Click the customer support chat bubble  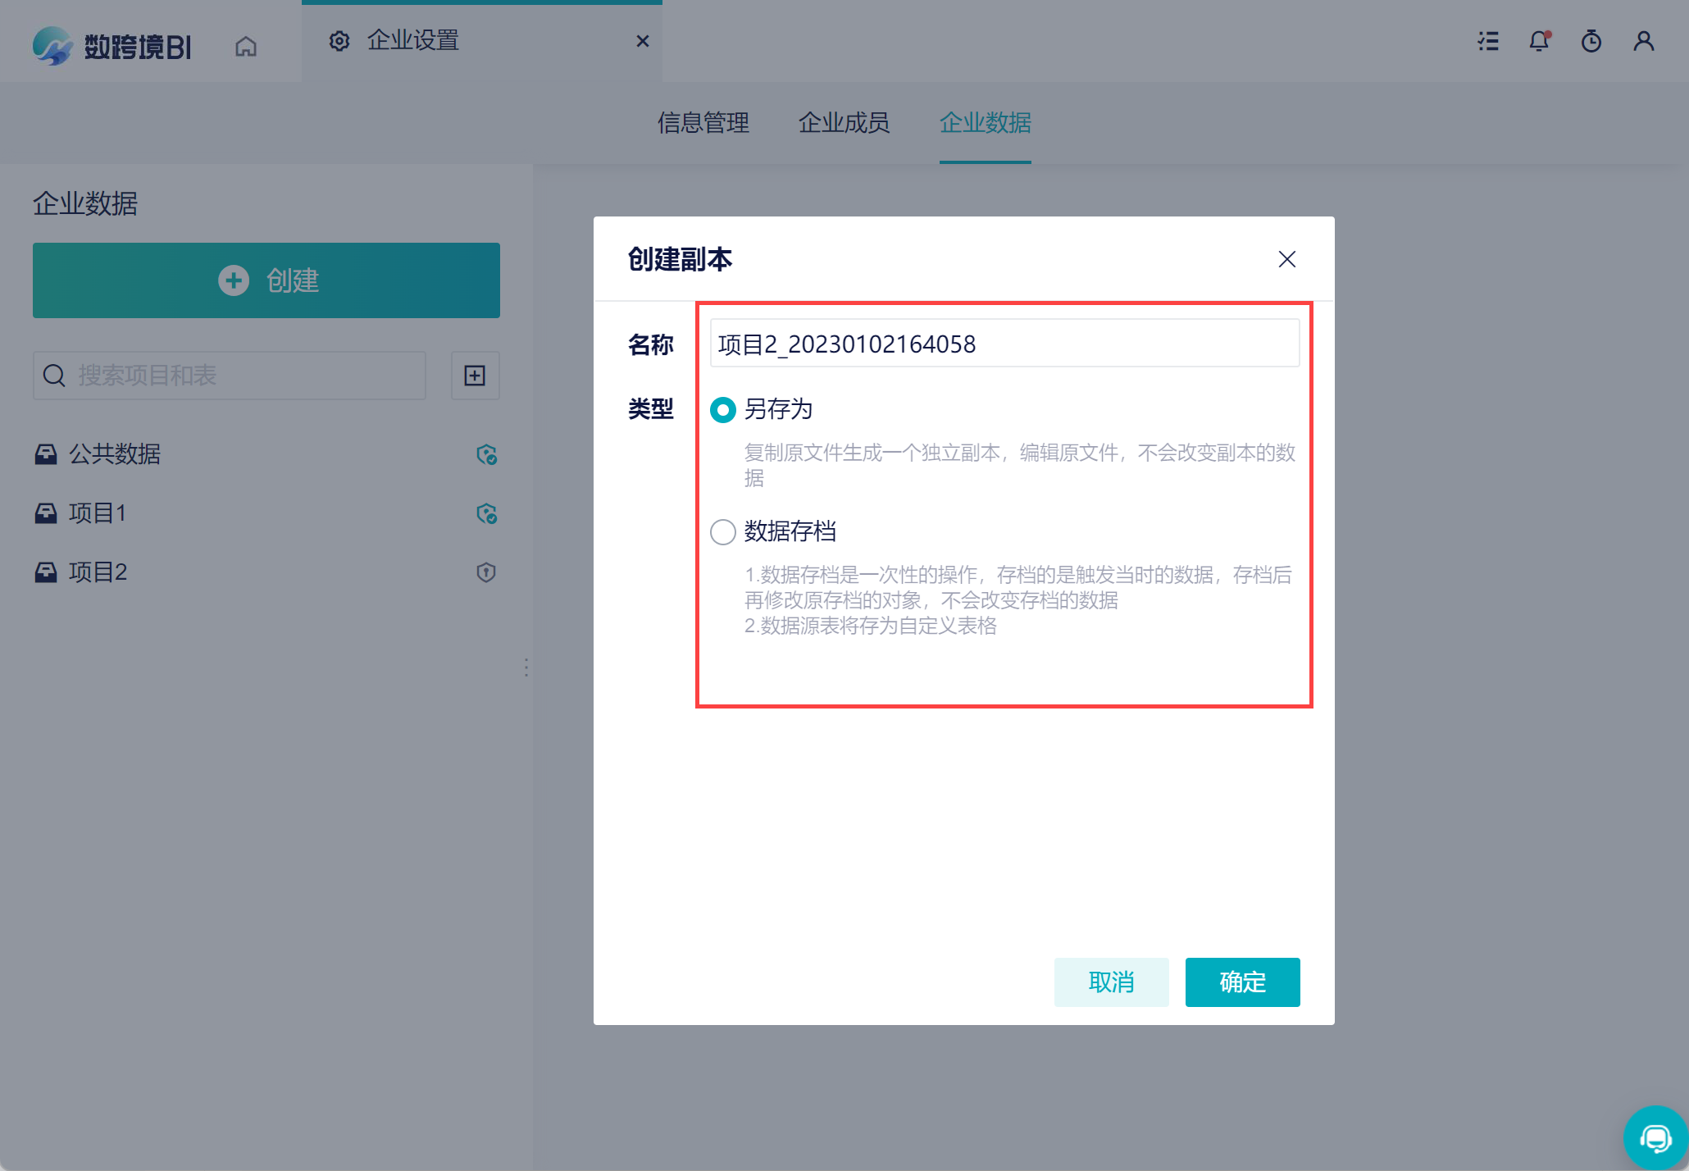pyautogui.click(x=1655, y=1137)
